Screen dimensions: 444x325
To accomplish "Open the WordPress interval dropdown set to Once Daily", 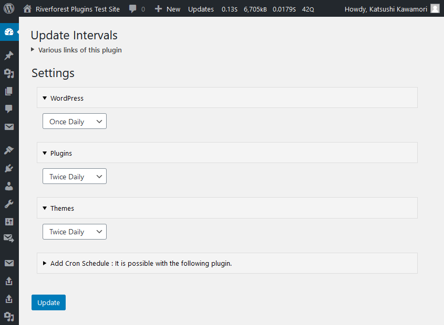I will (74, 122).
